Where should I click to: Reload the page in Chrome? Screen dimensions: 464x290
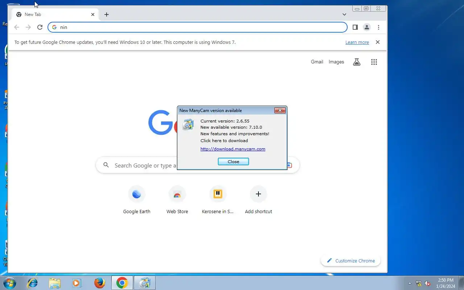[x=40, y=27]
